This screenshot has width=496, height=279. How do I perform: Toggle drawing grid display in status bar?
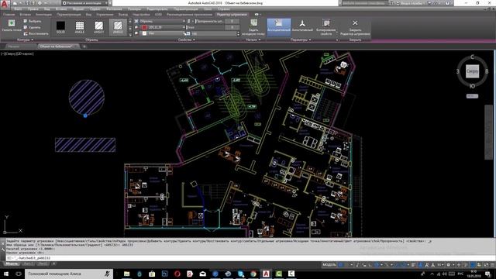(341, 264)
